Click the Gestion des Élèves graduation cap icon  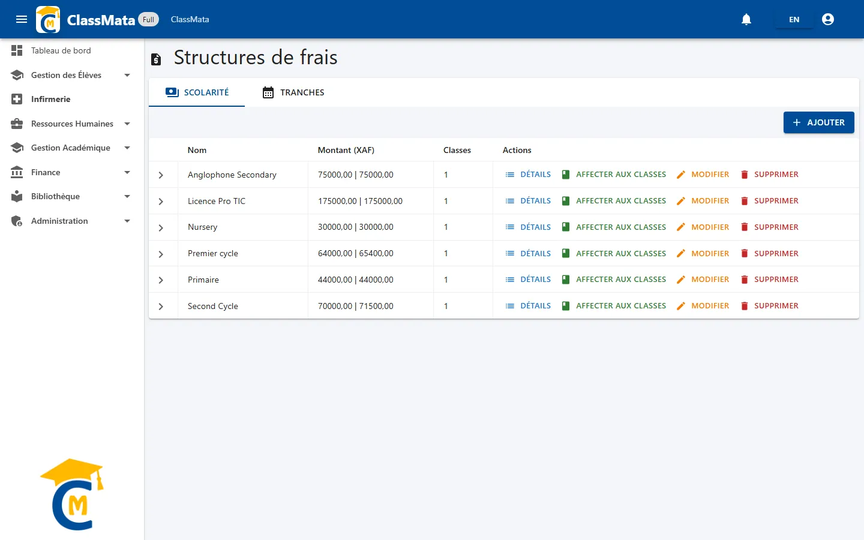point(17,75)
